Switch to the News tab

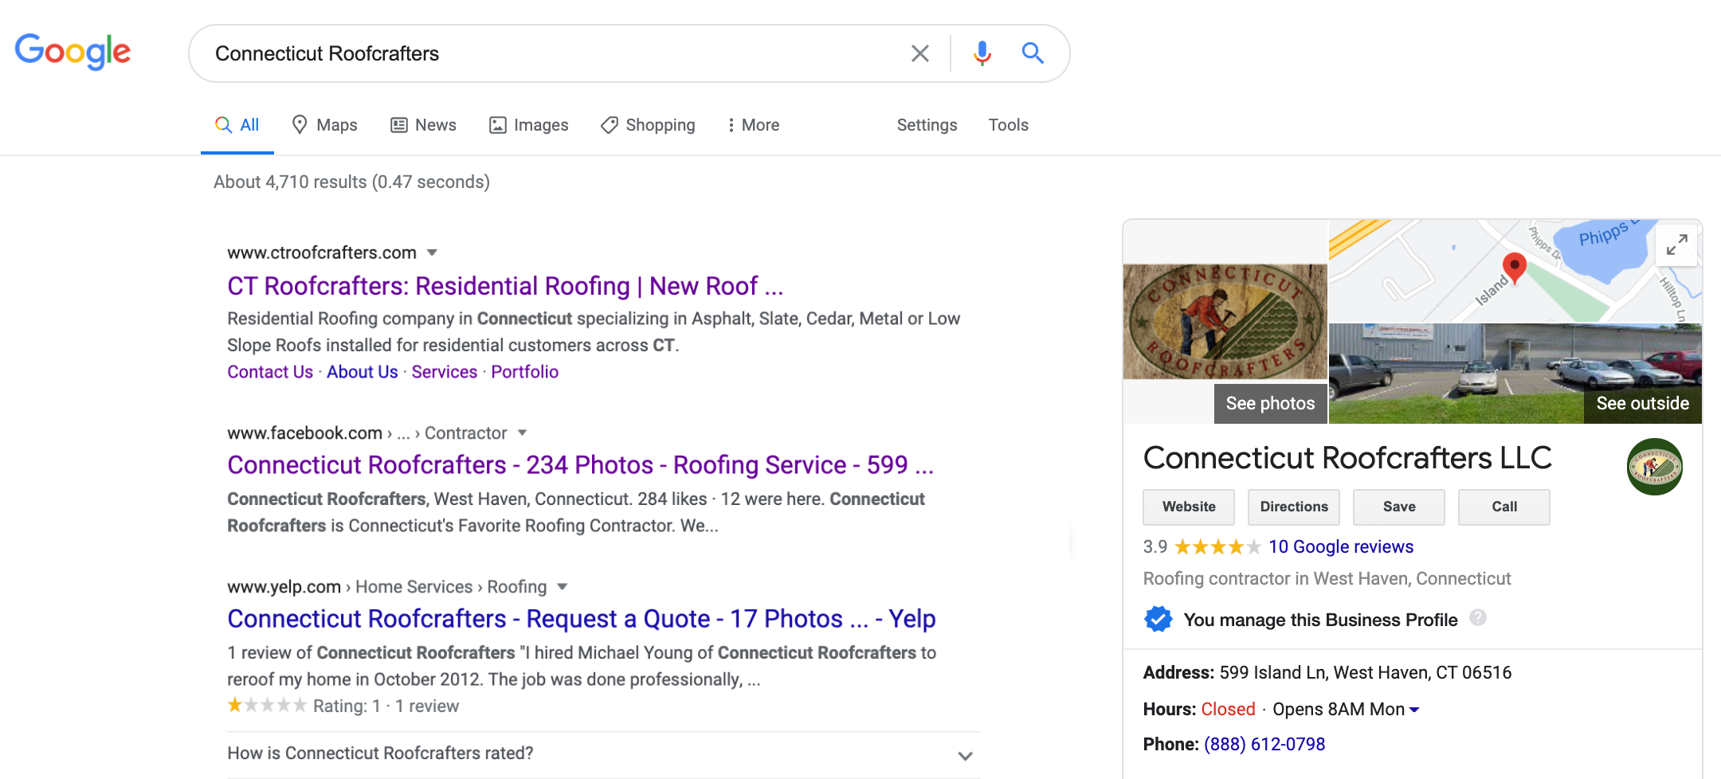[x=423, y=125]
